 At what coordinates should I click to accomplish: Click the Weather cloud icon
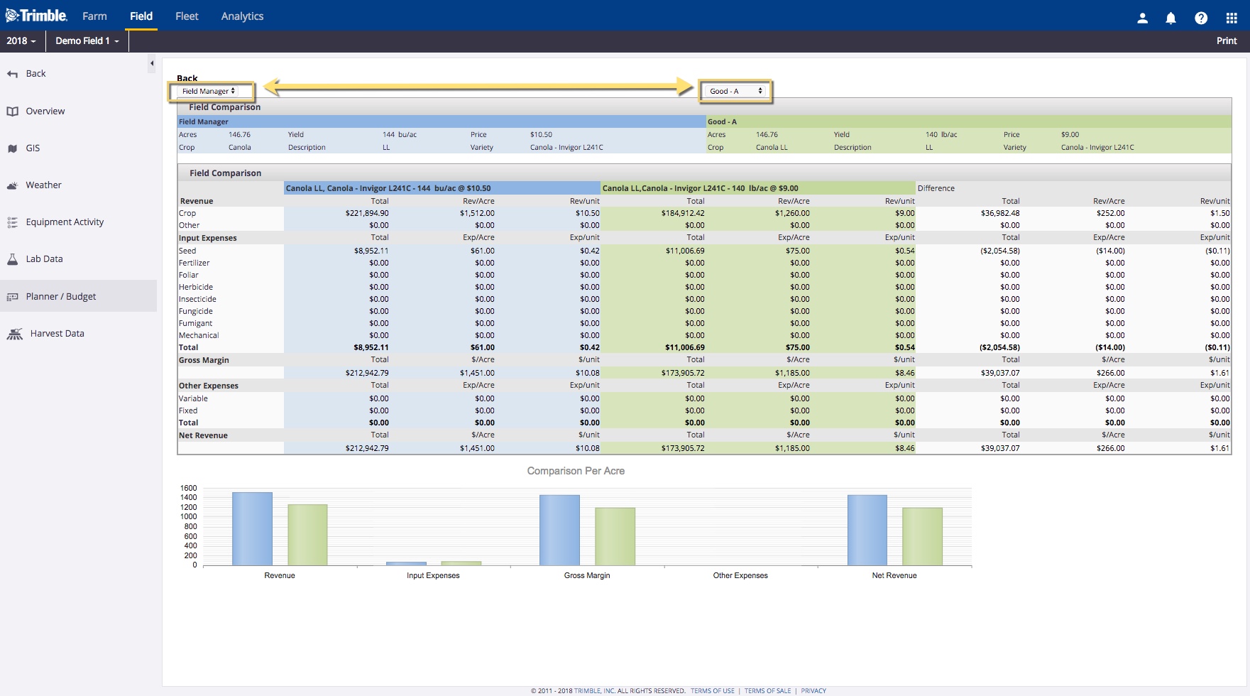(12, 185)
